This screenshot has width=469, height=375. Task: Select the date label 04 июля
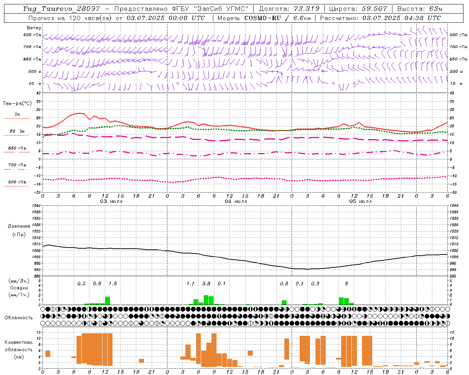(236, 201)
